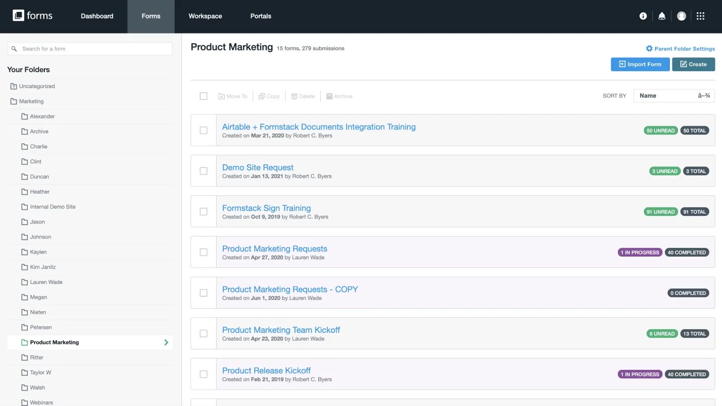Open Parent Folder Settings via the gear icon
Viewport: 722px width, 406px height.
649,48
